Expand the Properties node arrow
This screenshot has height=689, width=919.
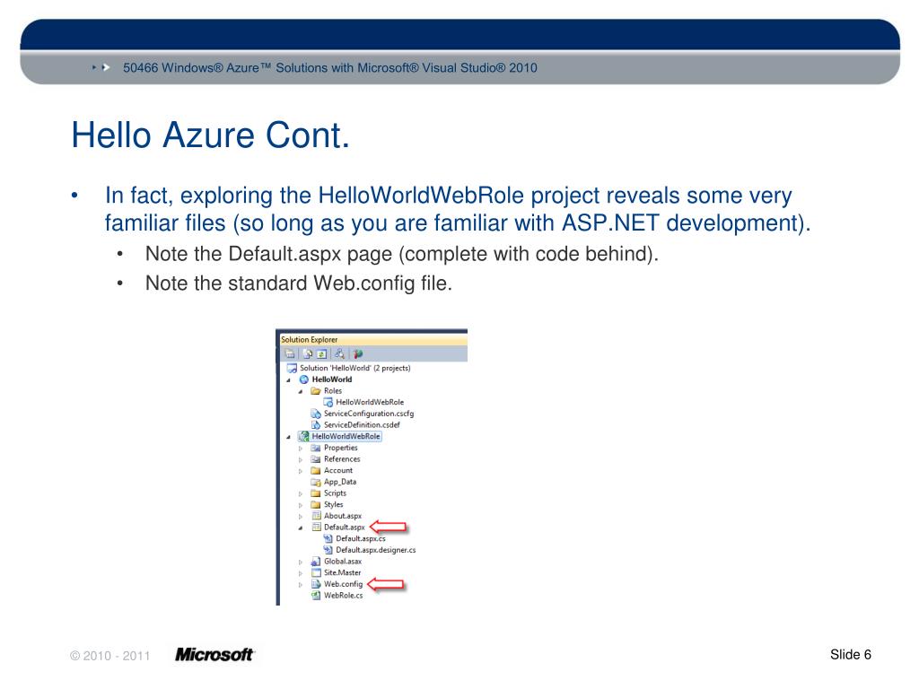[301, 449]
